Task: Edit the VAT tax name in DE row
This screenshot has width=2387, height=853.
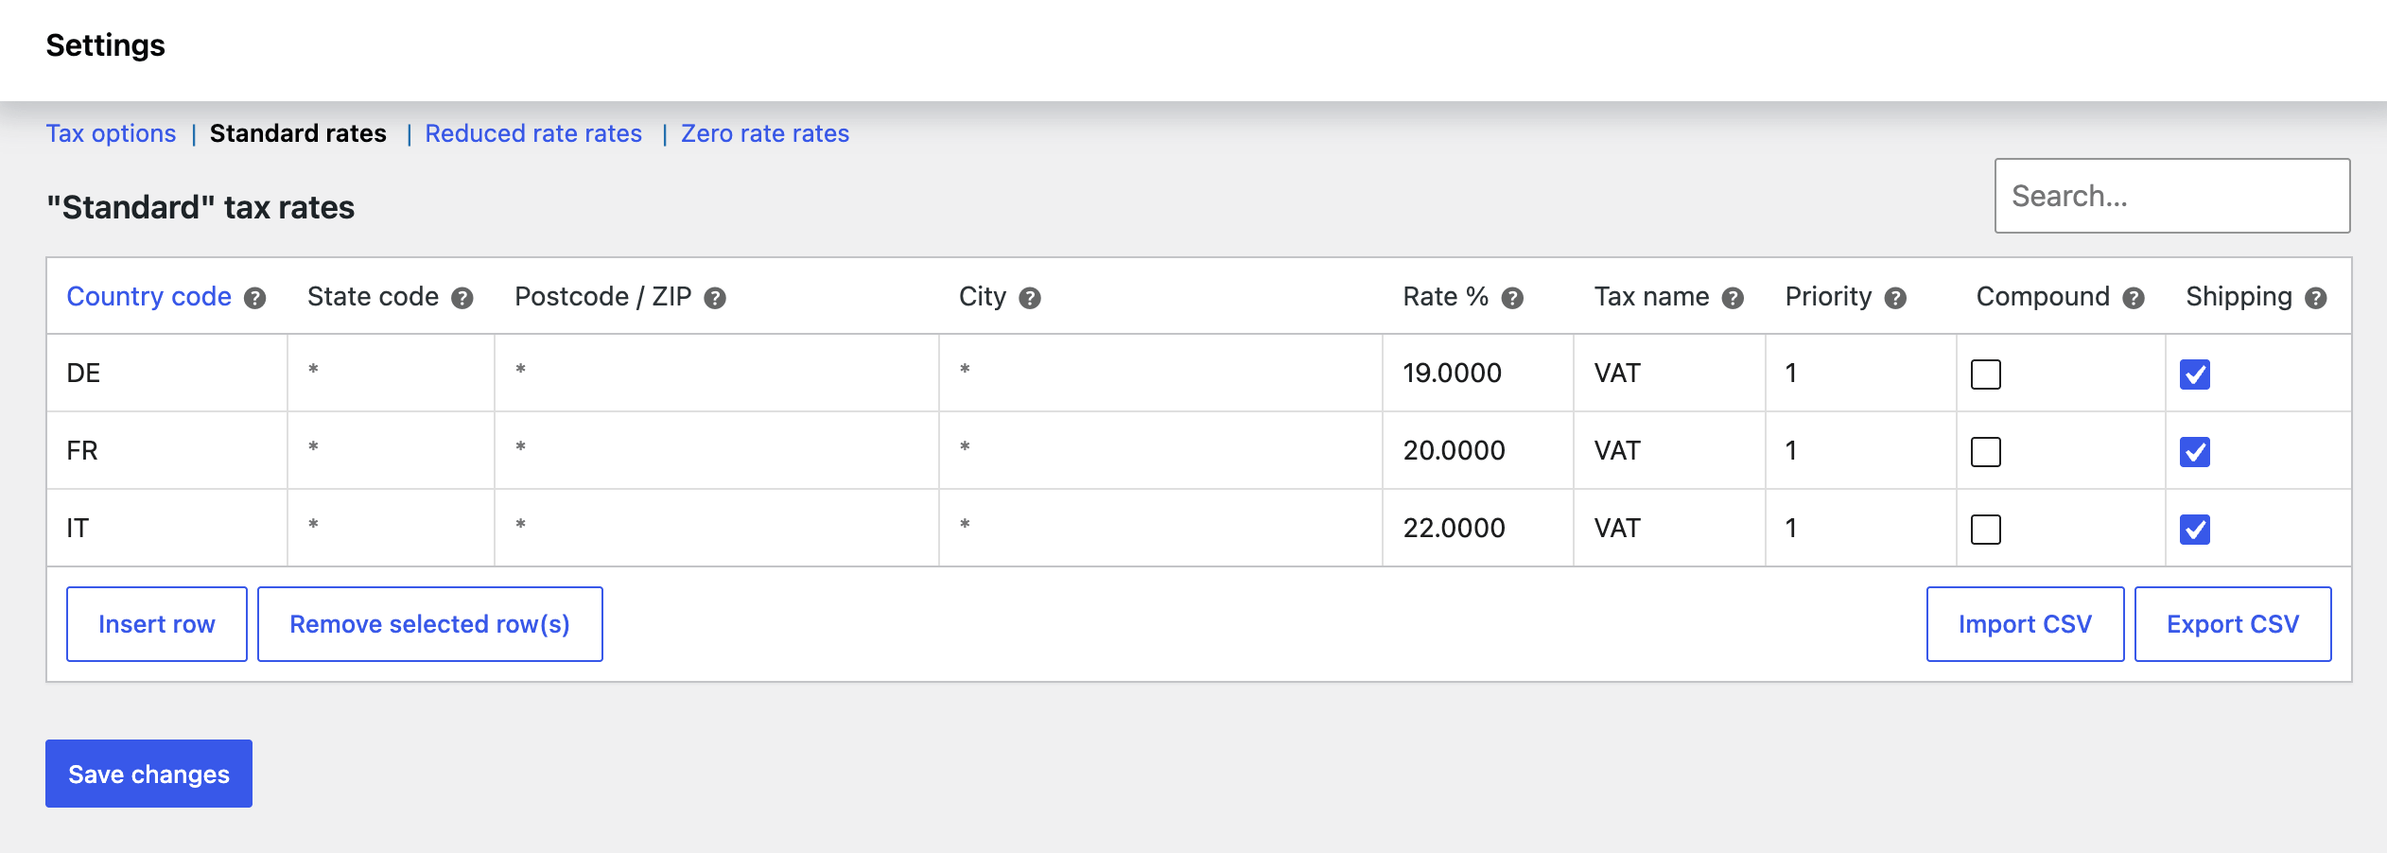Action: coord(1670,373)
